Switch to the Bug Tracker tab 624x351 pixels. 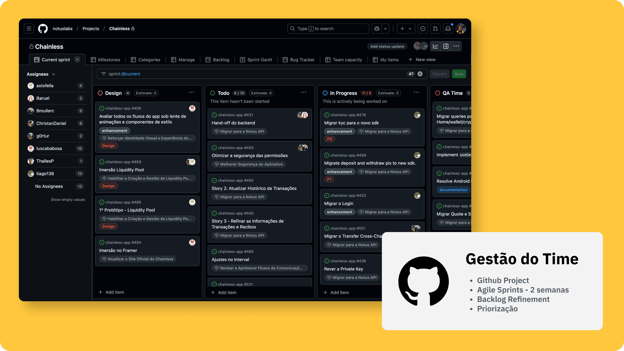tap(299, 60)
